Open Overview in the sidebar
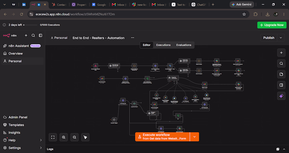The height and width of the screenshot is (153, 289). coord(23,53)
